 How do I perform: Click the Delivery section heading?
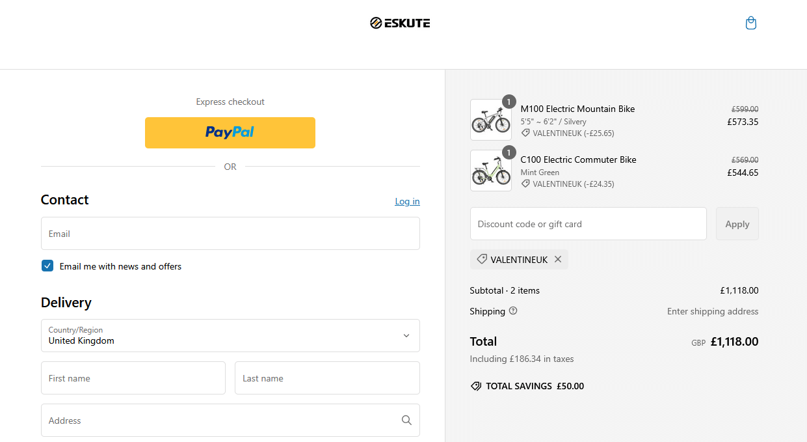(x=66, y=303)
